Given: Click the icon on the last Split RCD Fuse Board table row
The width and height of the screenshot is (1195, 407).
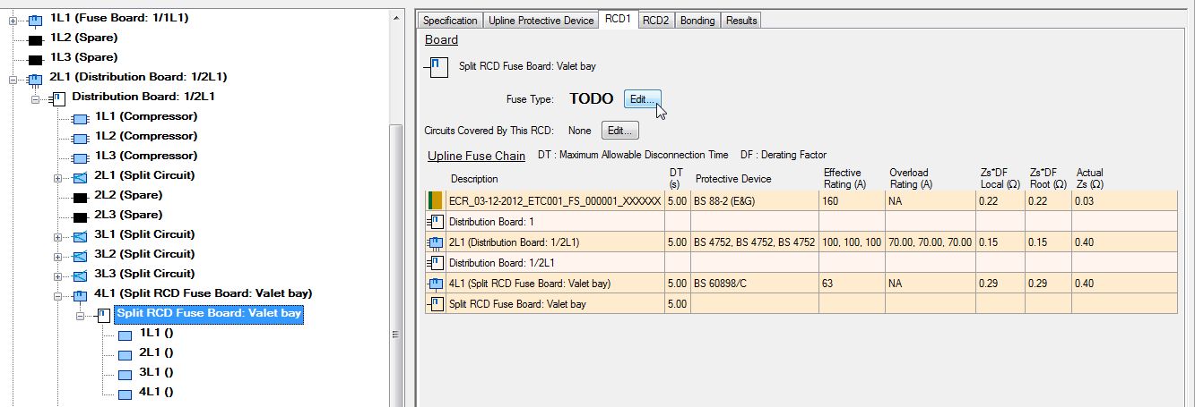Looking at the screenshot, I should coord(436,304).
